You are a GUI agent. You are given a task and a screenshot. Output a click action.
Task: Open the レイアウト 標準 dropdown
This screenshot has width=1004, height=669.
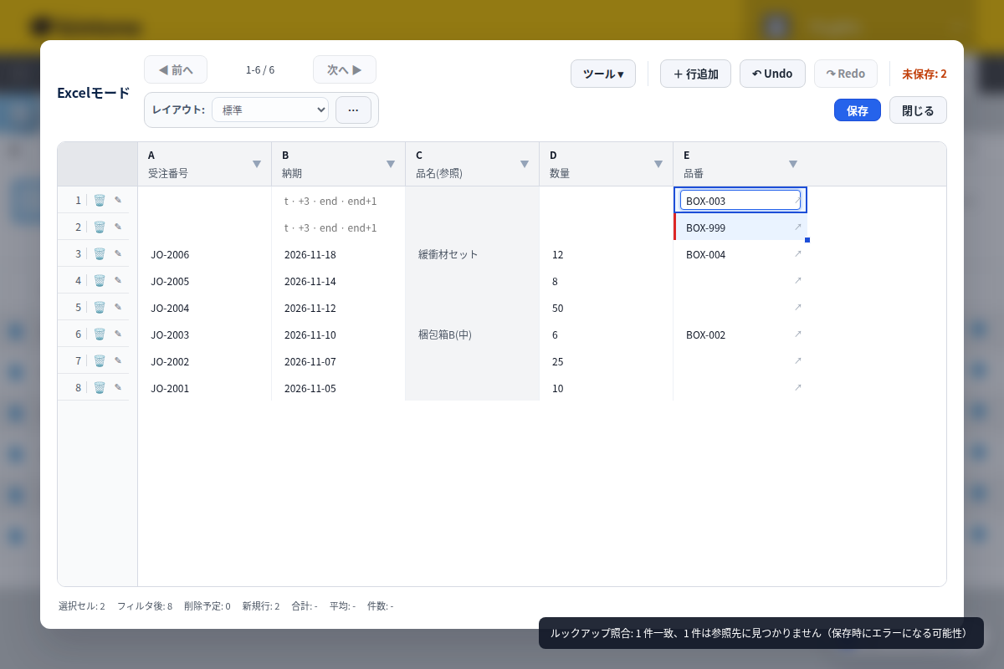point(270,110)
